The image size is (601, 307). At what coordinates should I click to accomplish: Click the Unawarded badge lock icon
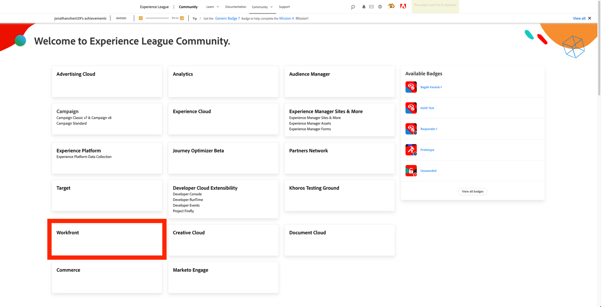tap(411, 171)
